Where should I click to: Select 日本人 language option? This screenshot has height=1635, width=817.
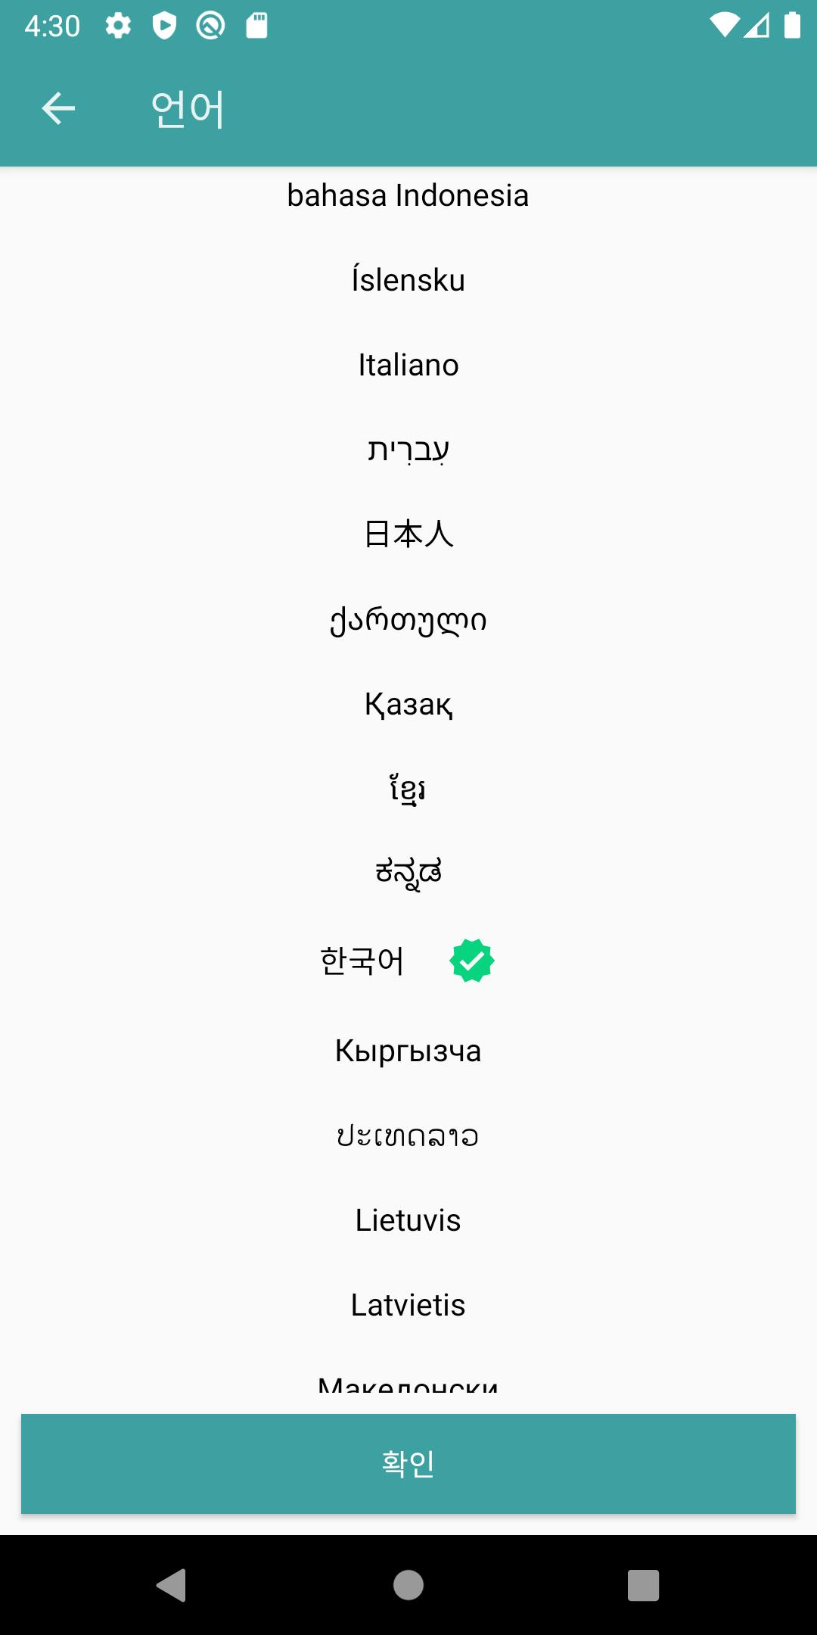coord(408,534)
